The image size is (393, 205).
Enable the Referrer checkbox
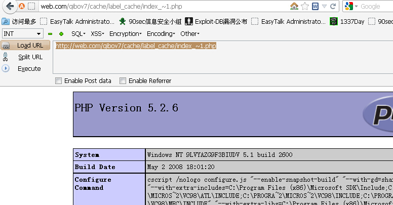click(x=123, y=80)
